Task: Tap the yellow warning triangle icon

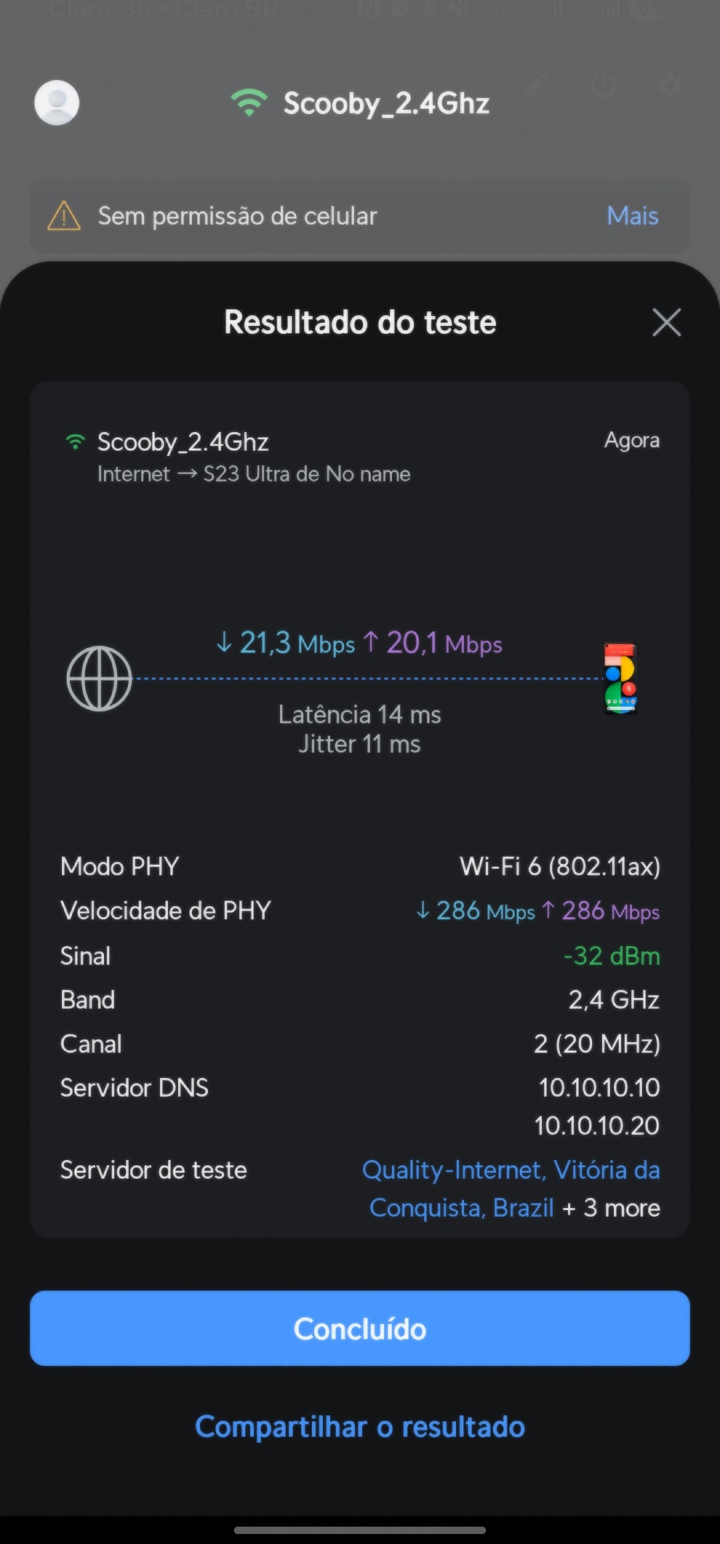Action: click(x=64, y=216)
